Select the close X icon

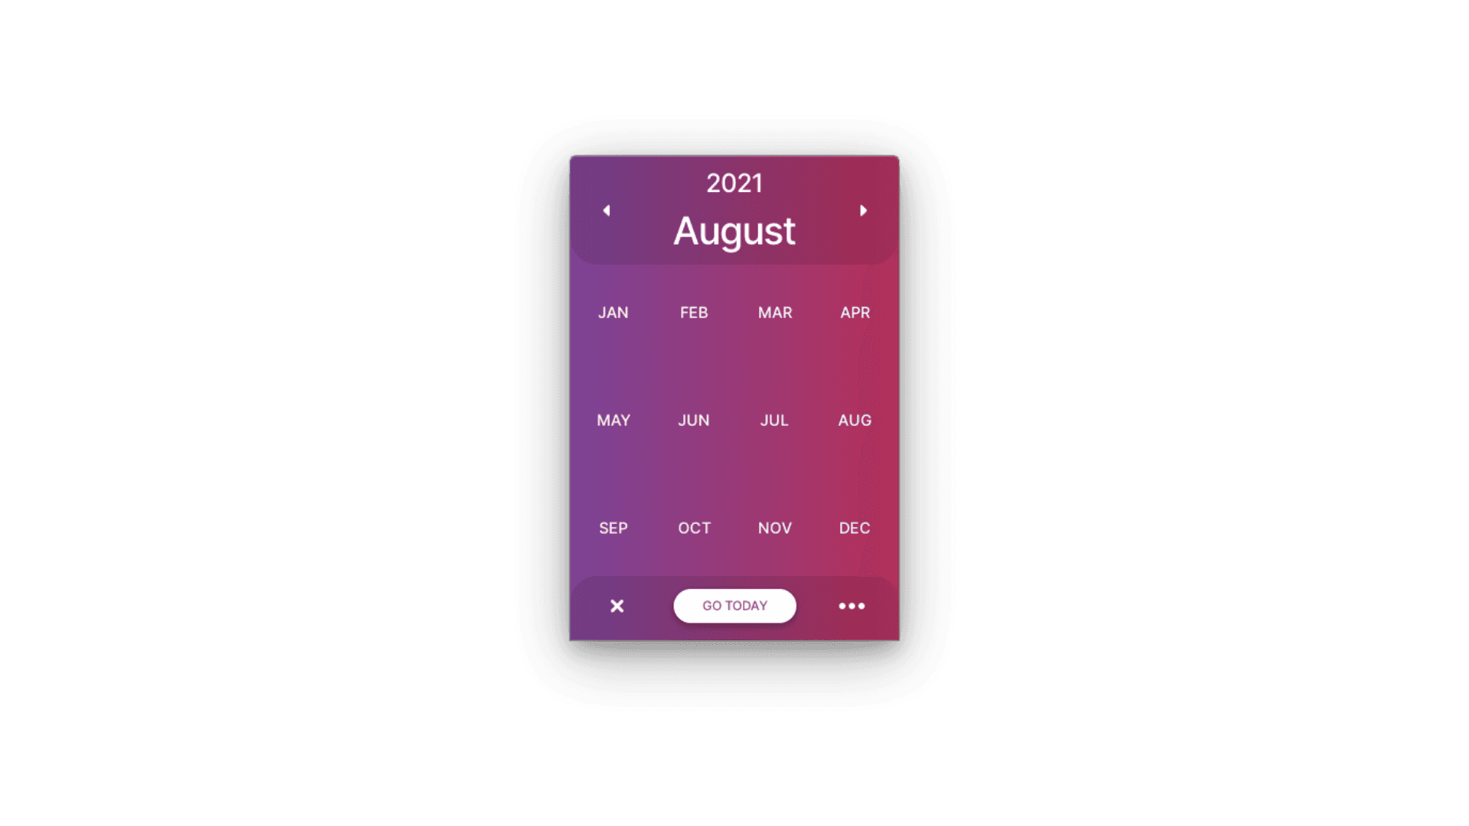click(x=617, y=606)
